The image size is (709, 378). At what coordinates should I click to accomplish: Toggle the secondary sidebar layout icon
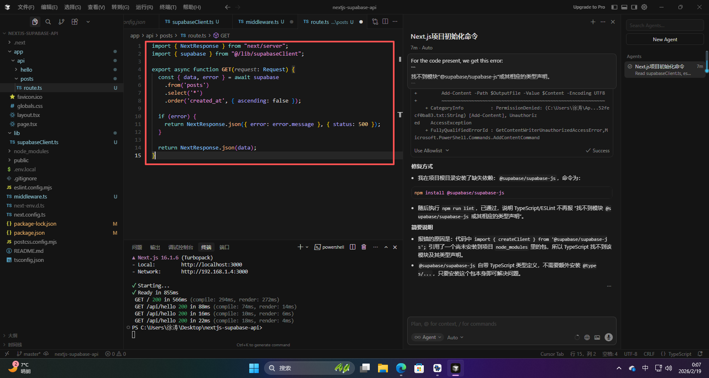tap(634, 7)
